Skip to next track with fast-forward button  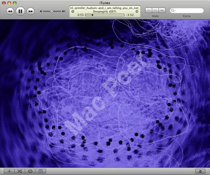pos(31,11)
